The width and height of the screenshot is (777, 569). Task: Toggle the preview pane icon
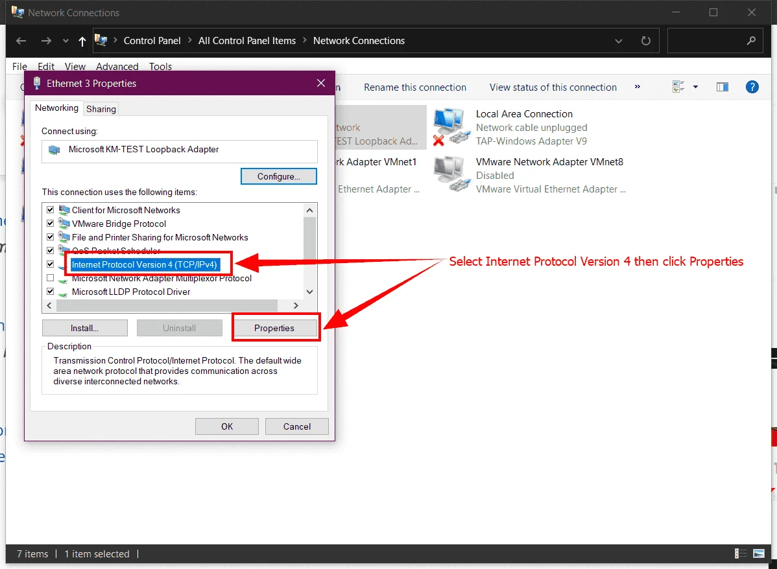[723, 87]
